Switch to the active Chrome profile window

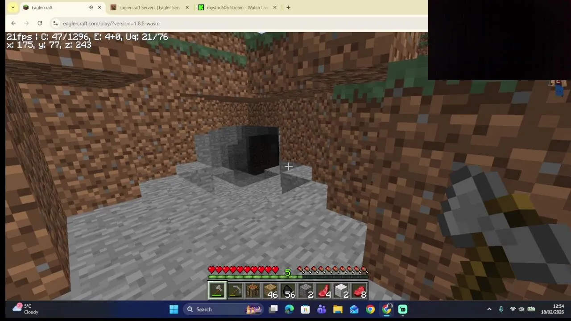(x=386, y=309)
